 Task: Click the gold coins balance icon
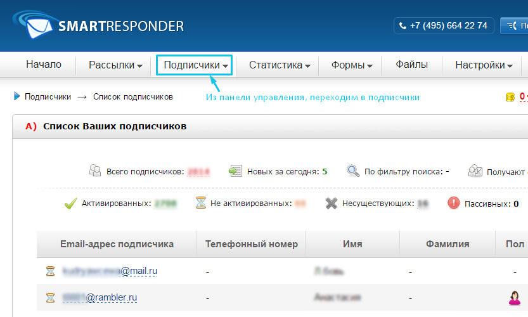coord(510,97)
